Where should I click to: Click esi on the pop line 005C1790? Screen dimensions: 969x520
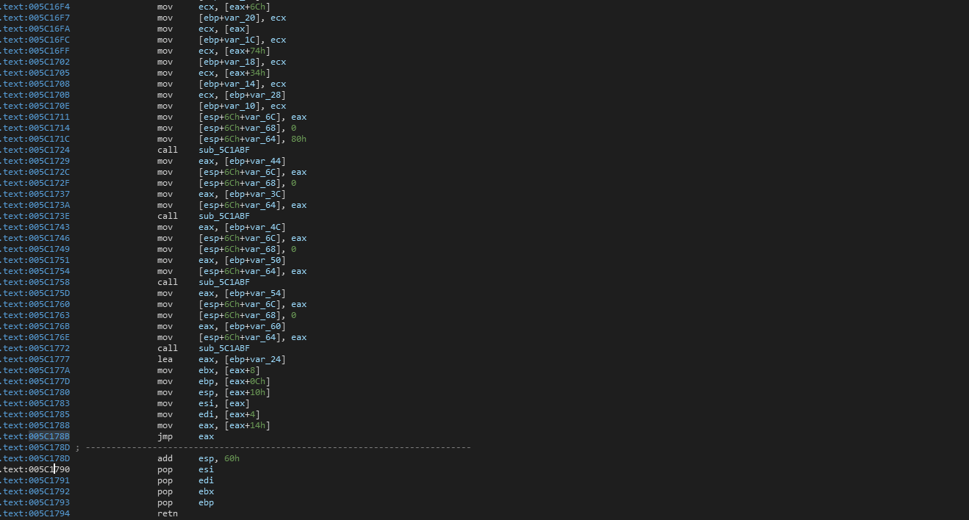click(x=206, y=469)
